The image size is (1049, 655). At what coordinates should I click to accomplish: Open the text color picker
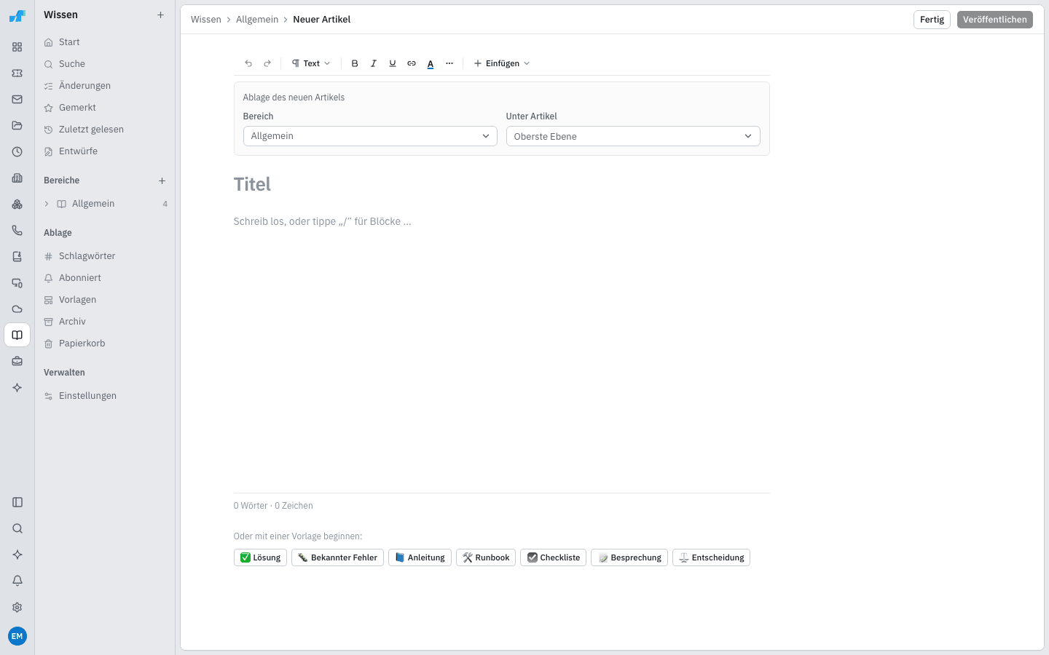coord(431,63)
